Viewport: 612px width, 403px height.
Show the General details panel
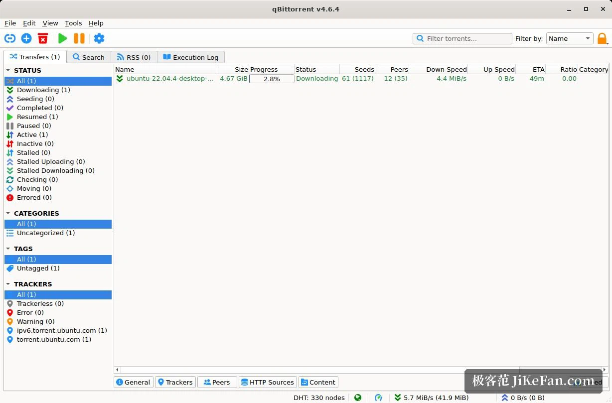tap(133, 382)
